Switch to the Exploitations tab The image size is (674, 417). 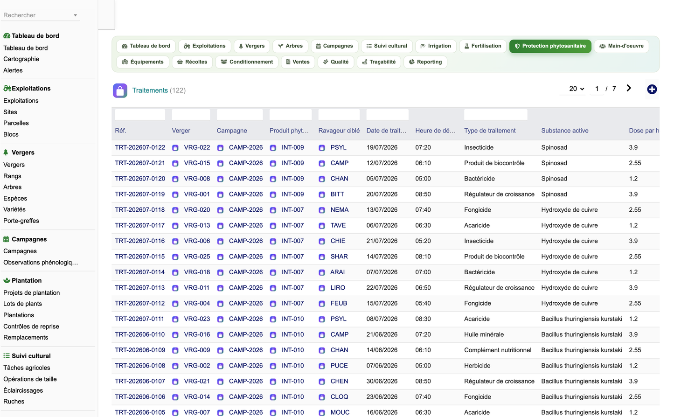[x=204, y=46]
